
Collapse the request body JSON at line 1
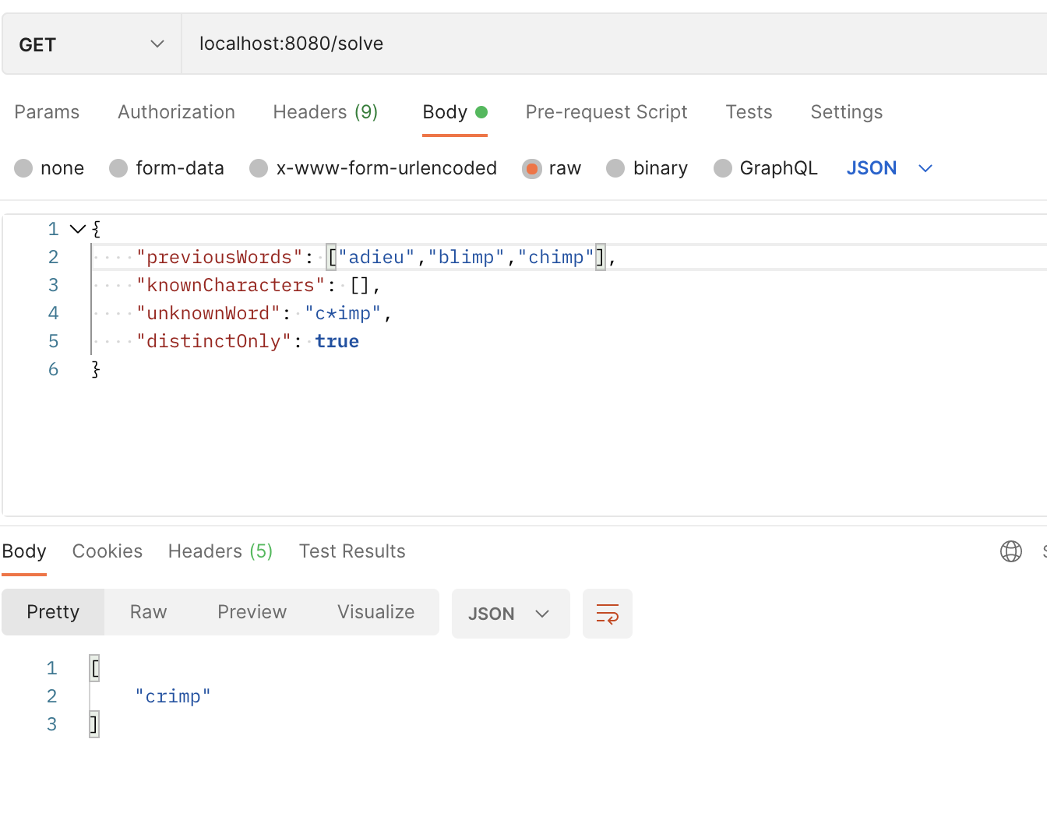[76, 228]
